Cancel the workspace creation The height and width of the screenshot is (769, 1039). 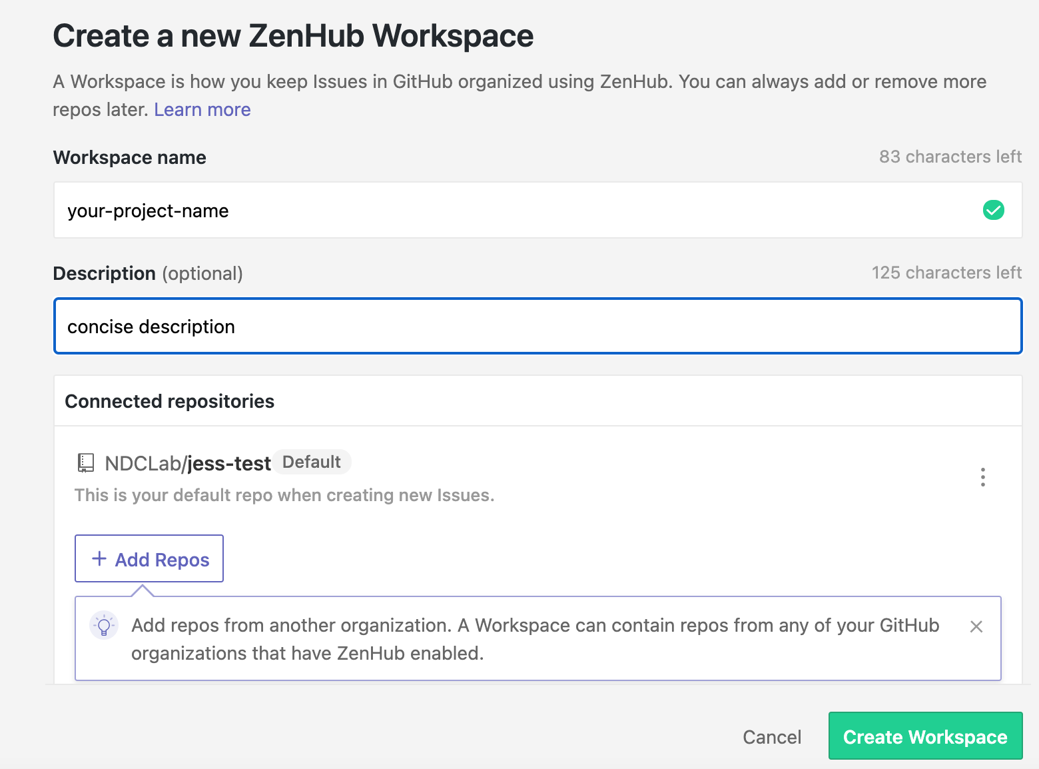pos(771,737)
